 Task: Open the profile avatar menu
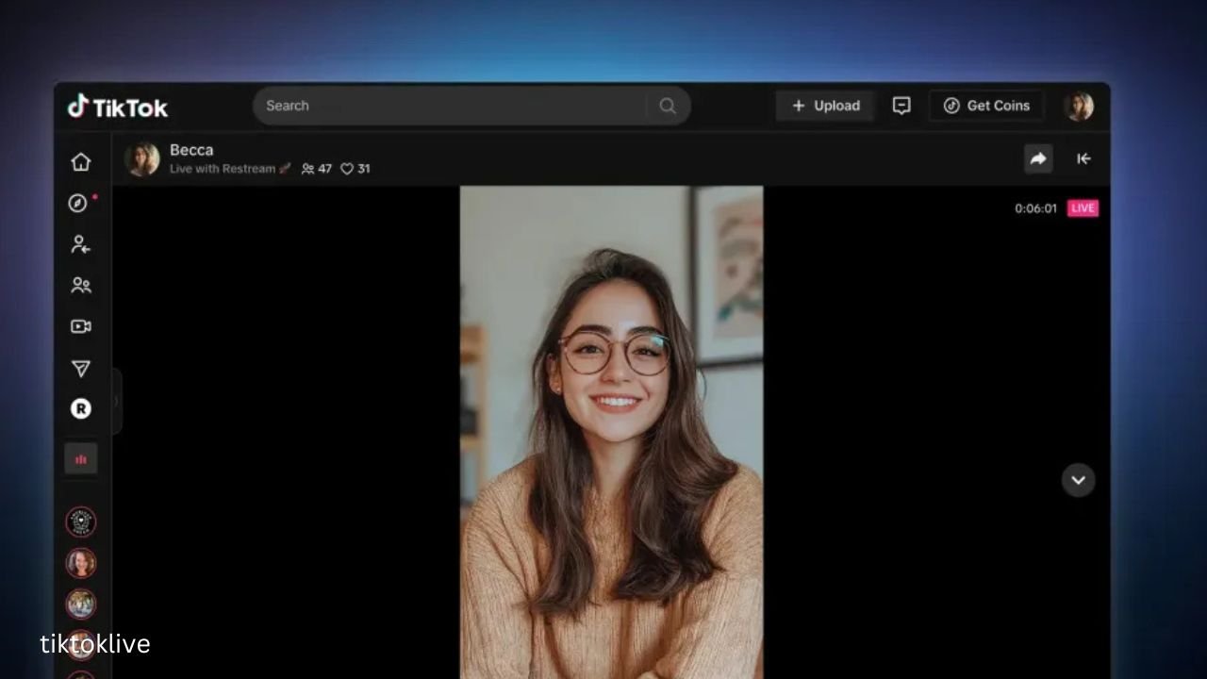tap(1079, 106)
